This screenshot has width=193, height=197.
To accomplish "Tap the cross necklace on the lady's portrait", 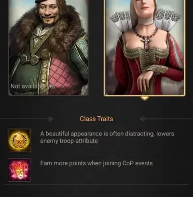I will 146,42.
